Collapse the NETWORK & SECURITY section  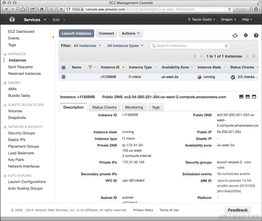pos(5,127)
